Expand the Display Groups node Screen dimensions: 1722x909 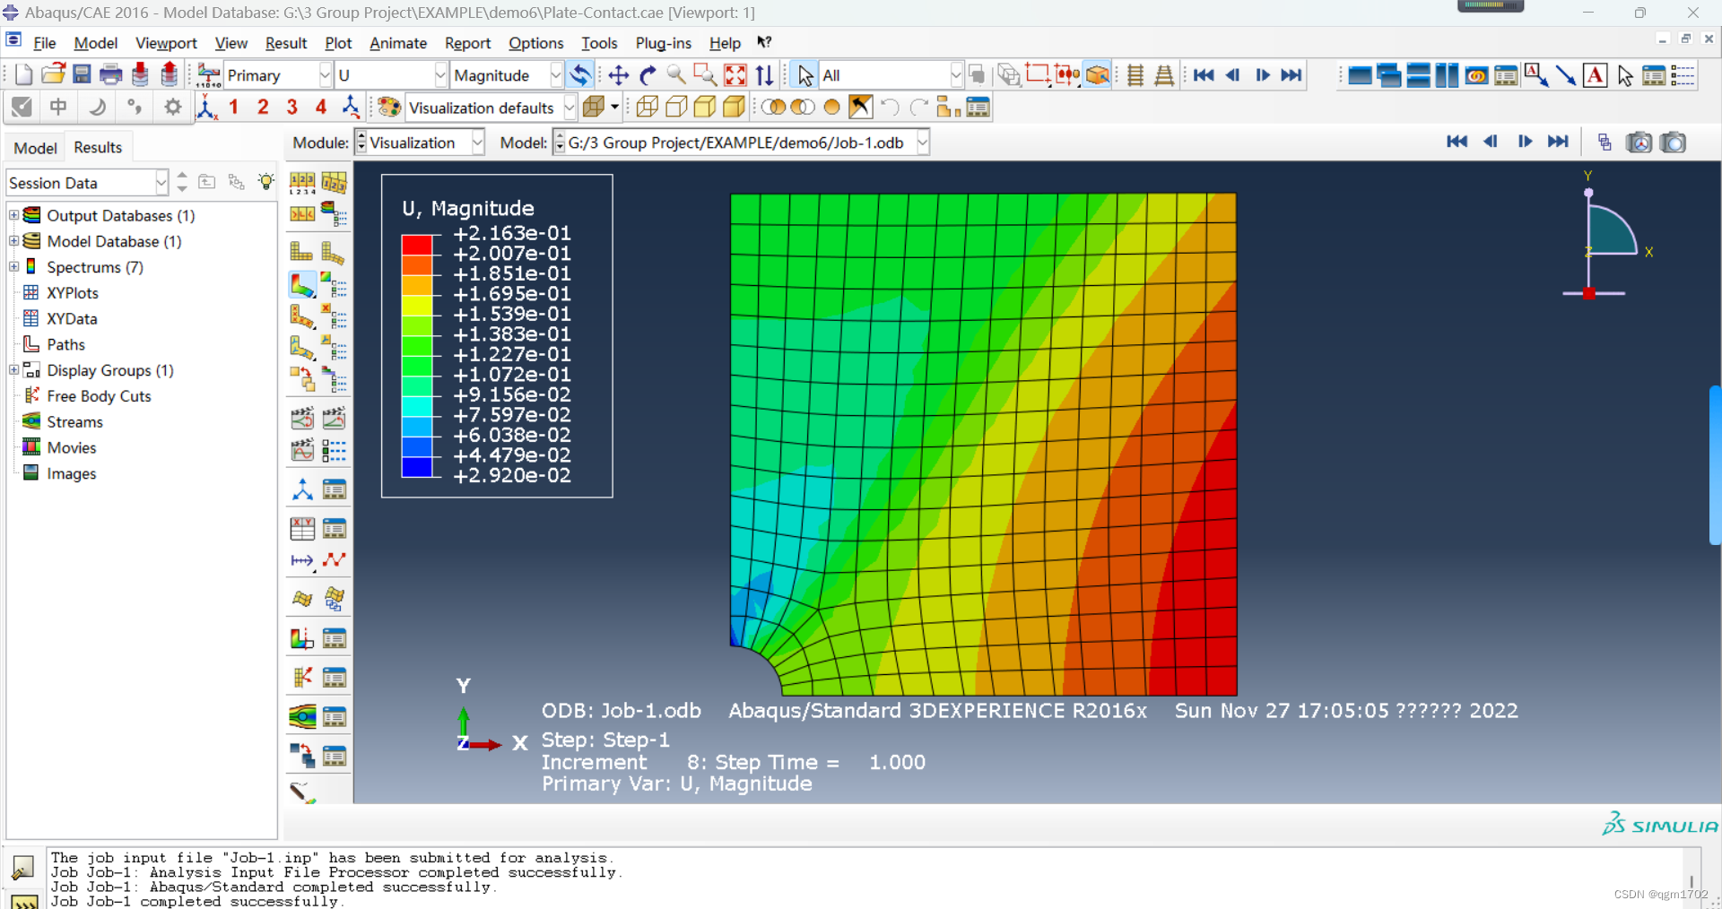tap(14, 370)
